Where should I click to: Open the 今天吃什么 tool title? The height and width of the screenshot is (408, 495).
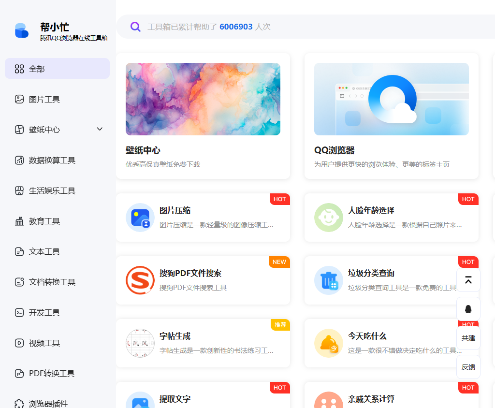point(367,336)
